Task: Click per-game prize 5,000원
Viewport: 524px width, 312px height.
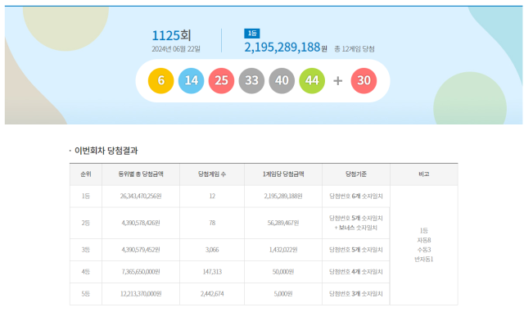Action: pyautogui.click(x=283, y=294)
